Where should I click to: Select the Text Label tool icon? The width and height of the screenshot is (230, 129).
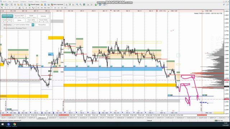(x=29, y=8)
